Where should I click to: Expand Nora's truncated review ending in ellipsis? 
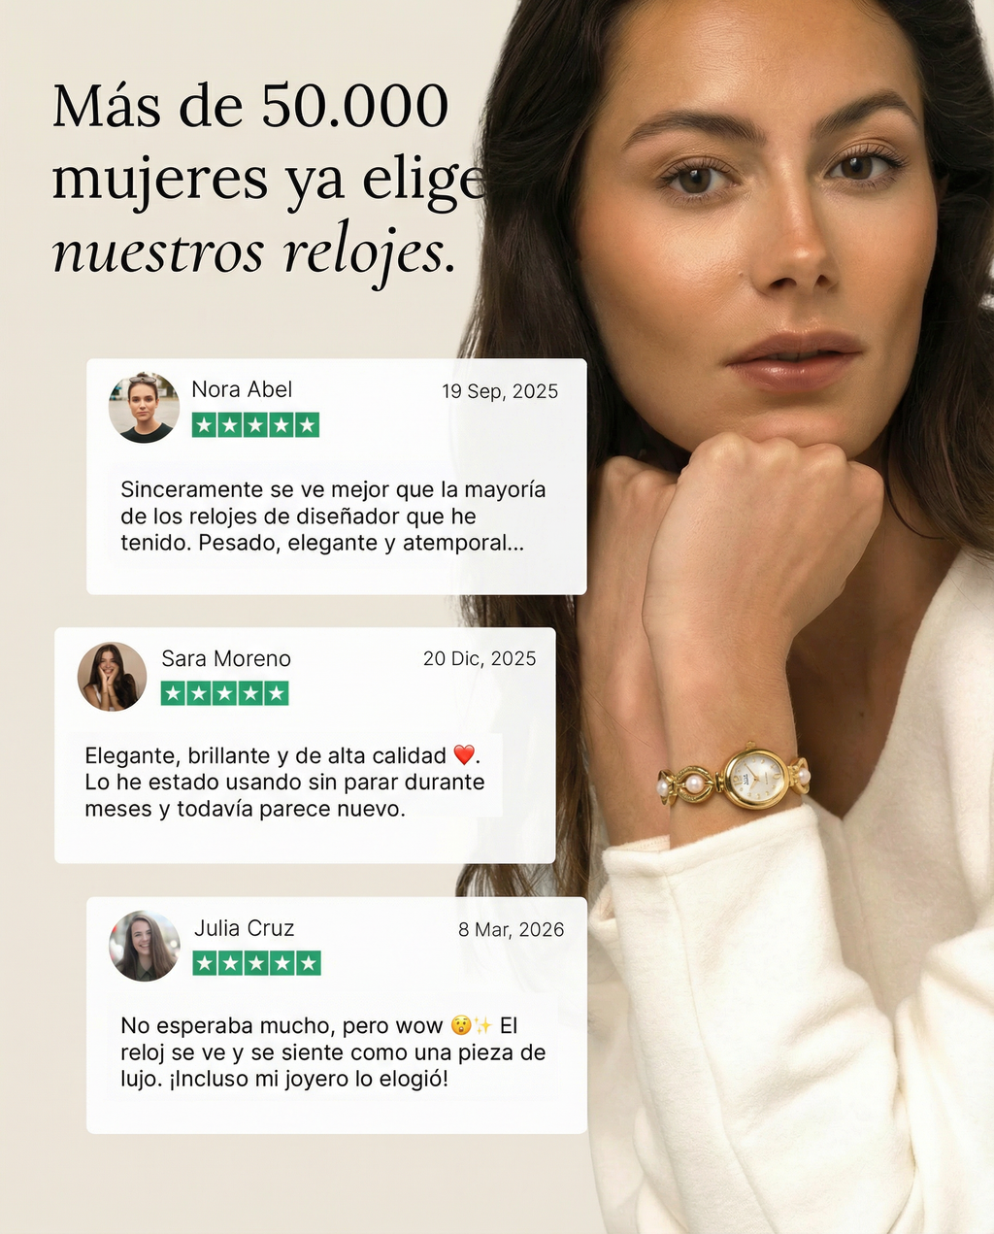tap(333, 517)
